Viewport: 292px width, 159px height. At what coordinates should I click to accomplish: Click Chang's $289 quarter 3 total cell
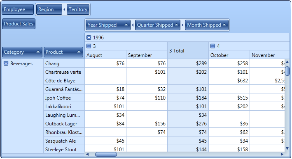[x=188, y=64]
